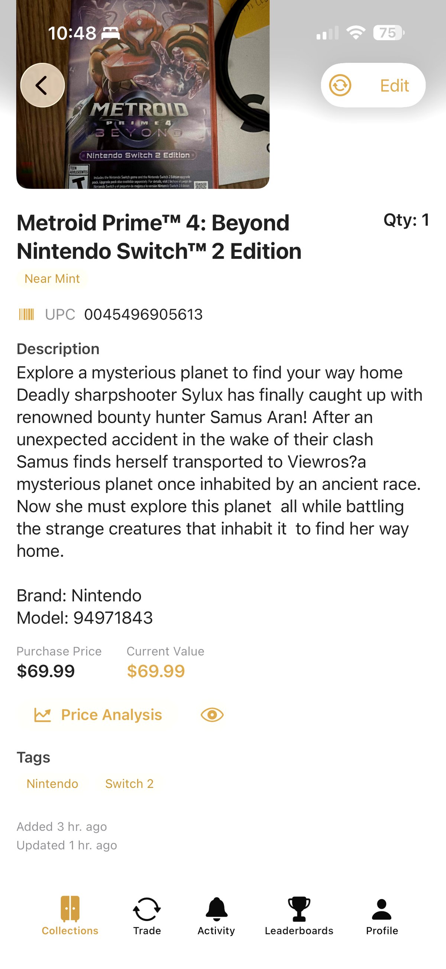Tap the sync icon inside the Edit pill
The image size is (446, 969).
coord(340,85)
